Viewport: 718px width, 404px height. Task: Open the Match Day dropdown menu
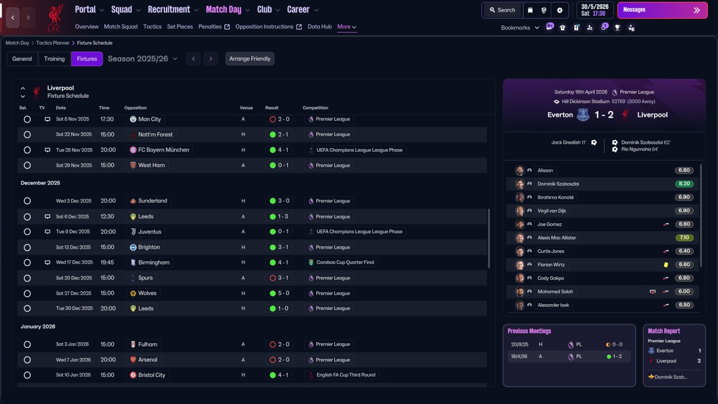pos(228,10)
